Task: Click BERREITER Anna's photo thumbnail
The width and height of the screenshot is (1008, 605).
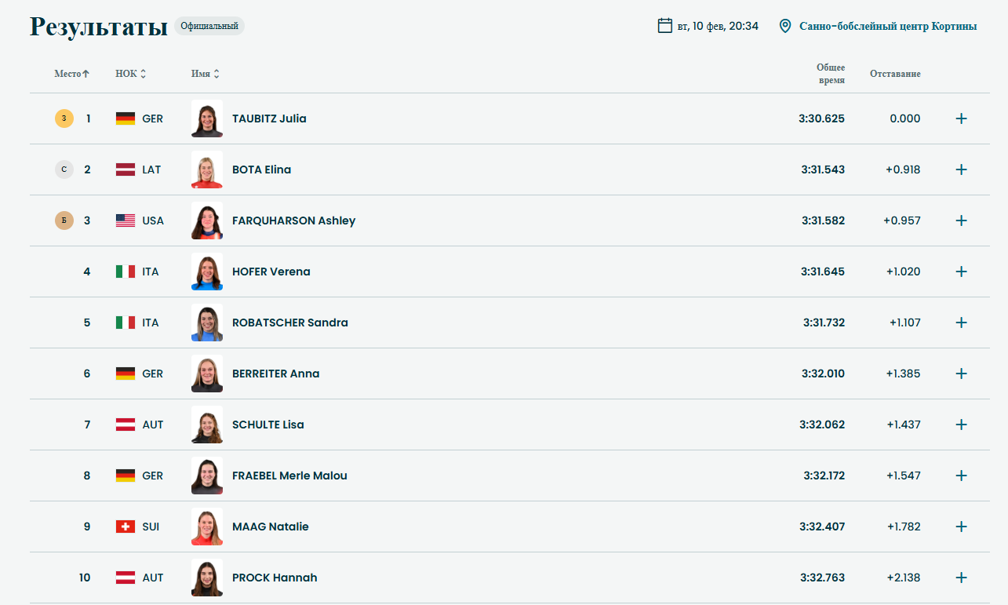Action: click(207, 374)
